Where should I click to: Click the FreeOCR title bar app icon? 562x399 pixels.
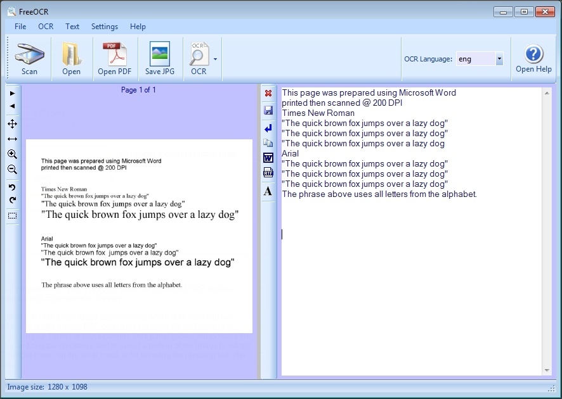pos(11,11)
